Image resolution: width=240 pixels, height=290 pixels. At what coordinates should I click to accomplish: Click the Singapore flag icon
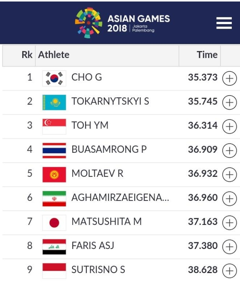click(x=54, y=126)
